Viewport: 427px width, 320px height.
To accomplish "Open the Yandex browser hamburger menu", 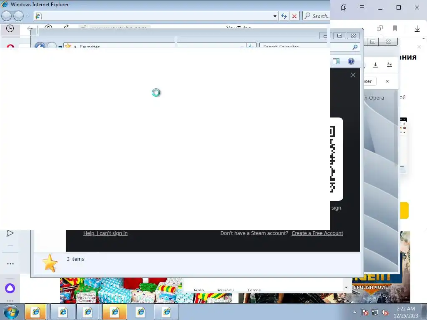I will pos(362,7).
